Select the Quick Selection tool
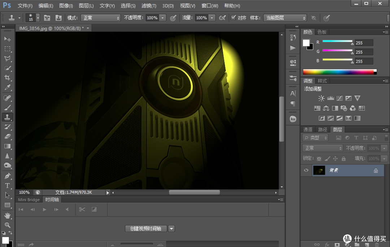The image size is (390, 247). click(x=8, y=68)
